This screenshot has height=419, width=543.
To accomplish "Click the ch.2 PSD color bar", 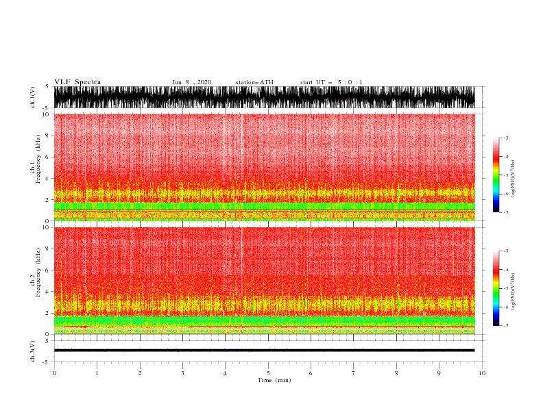I will click(x=496, y=288).
